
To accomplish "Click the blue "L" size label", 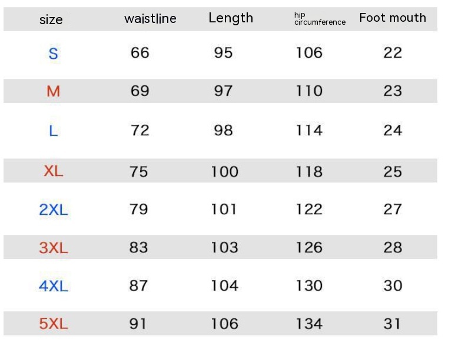I will pos(53,131).
